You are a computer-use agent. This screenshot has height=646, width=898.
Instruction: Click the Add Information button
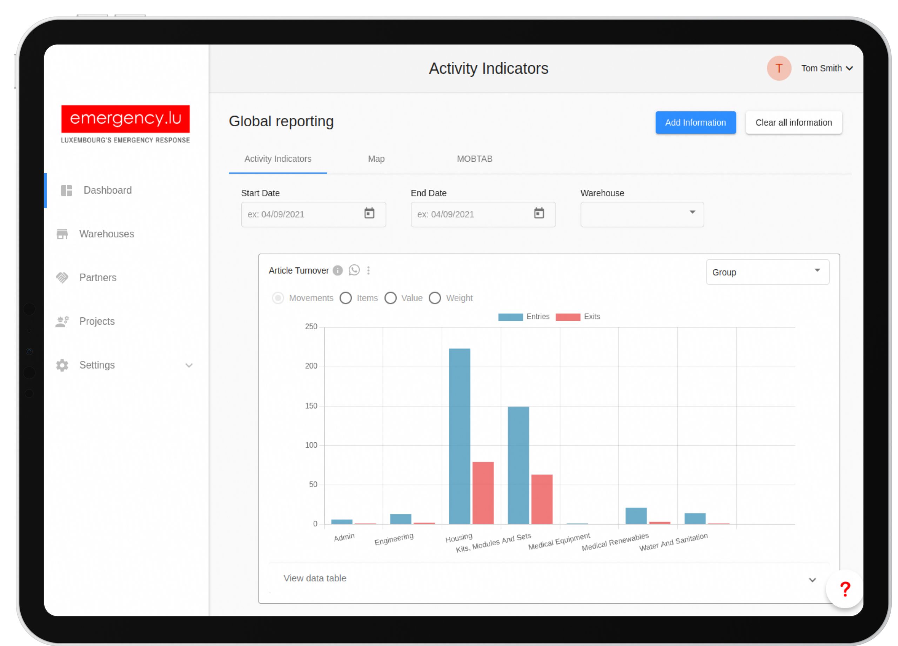click(x=695, y=122)
